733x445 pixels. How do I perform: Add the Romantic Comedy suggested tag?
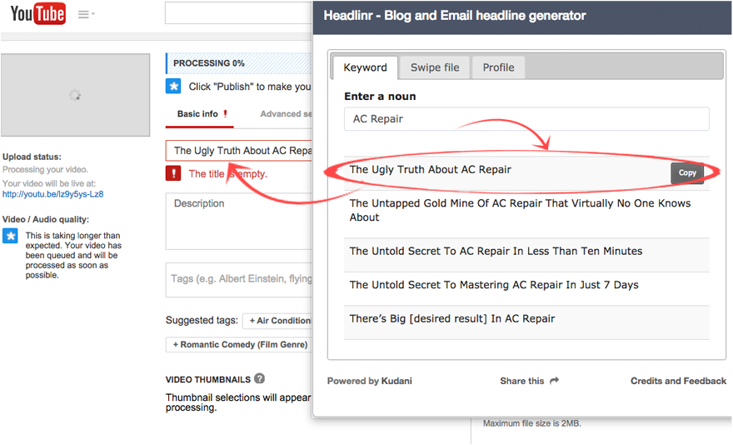click(240, 344)
